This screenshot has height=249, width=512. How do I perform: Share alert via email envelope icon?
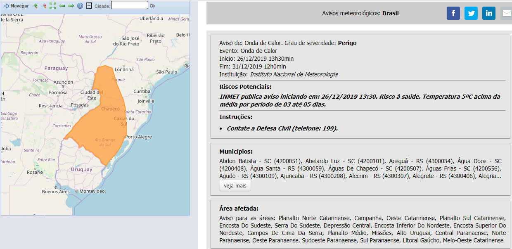coord(506,13)
